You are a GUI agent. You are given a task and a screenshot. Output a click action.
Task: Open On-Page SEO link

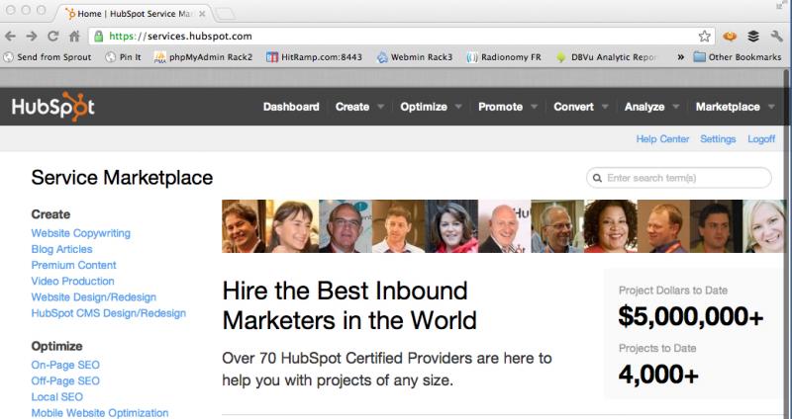(x=65, y=365)
